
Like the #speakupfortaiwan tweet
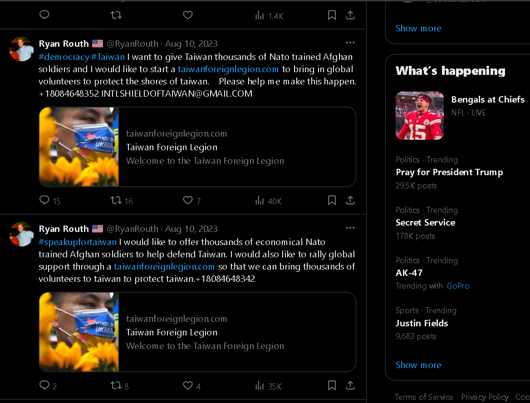click(x=187, y=385)
